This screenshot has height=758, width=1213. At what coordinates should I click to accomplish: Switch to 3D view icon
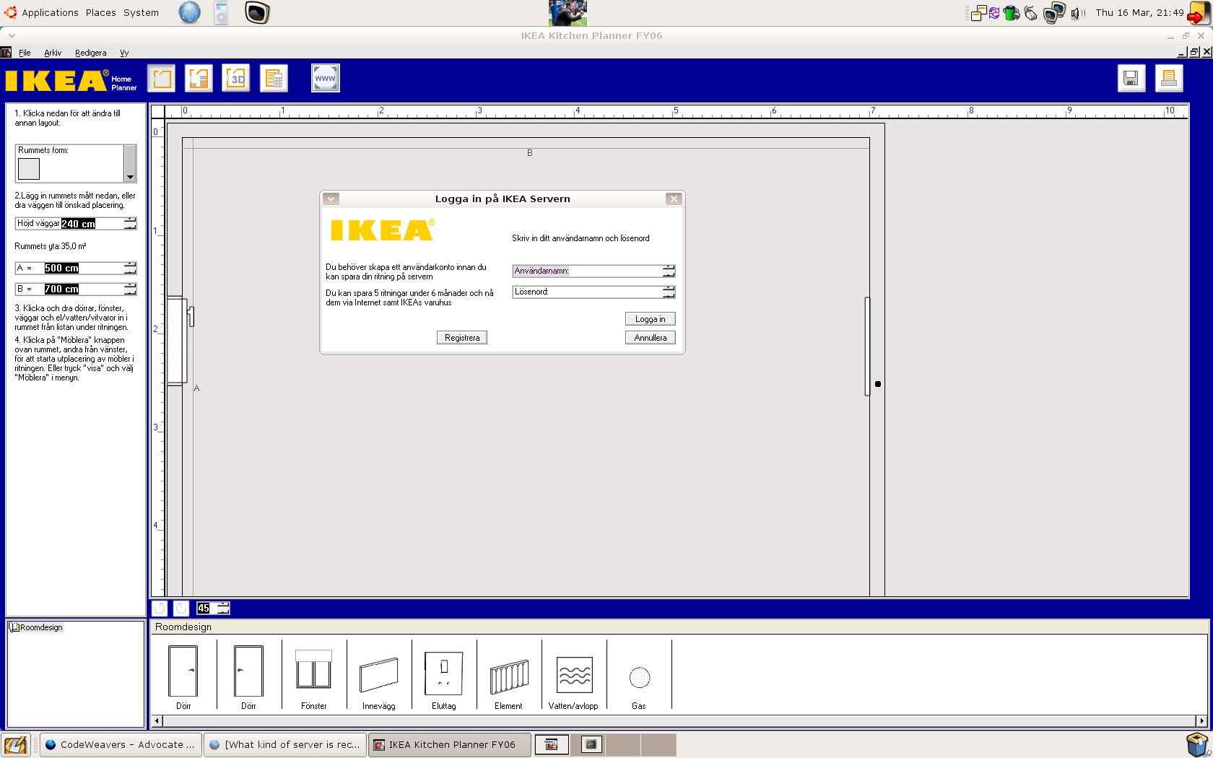click(236, 78)
